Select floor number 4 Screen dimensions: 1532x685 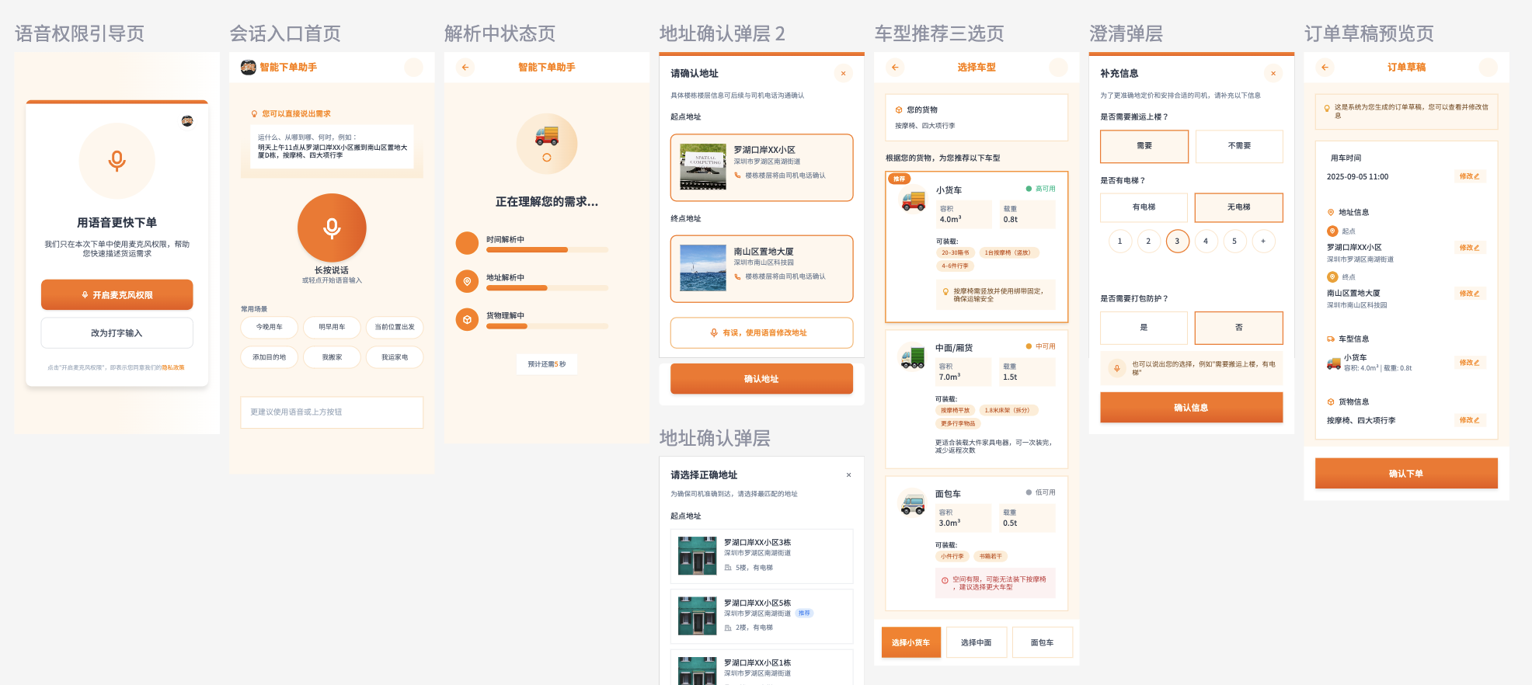pos(1206,242)
